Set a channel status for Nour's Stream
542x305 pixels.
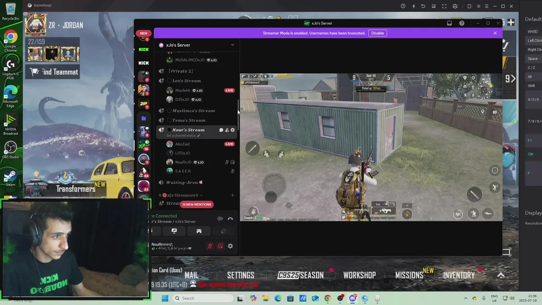click(x=183, y=136)
